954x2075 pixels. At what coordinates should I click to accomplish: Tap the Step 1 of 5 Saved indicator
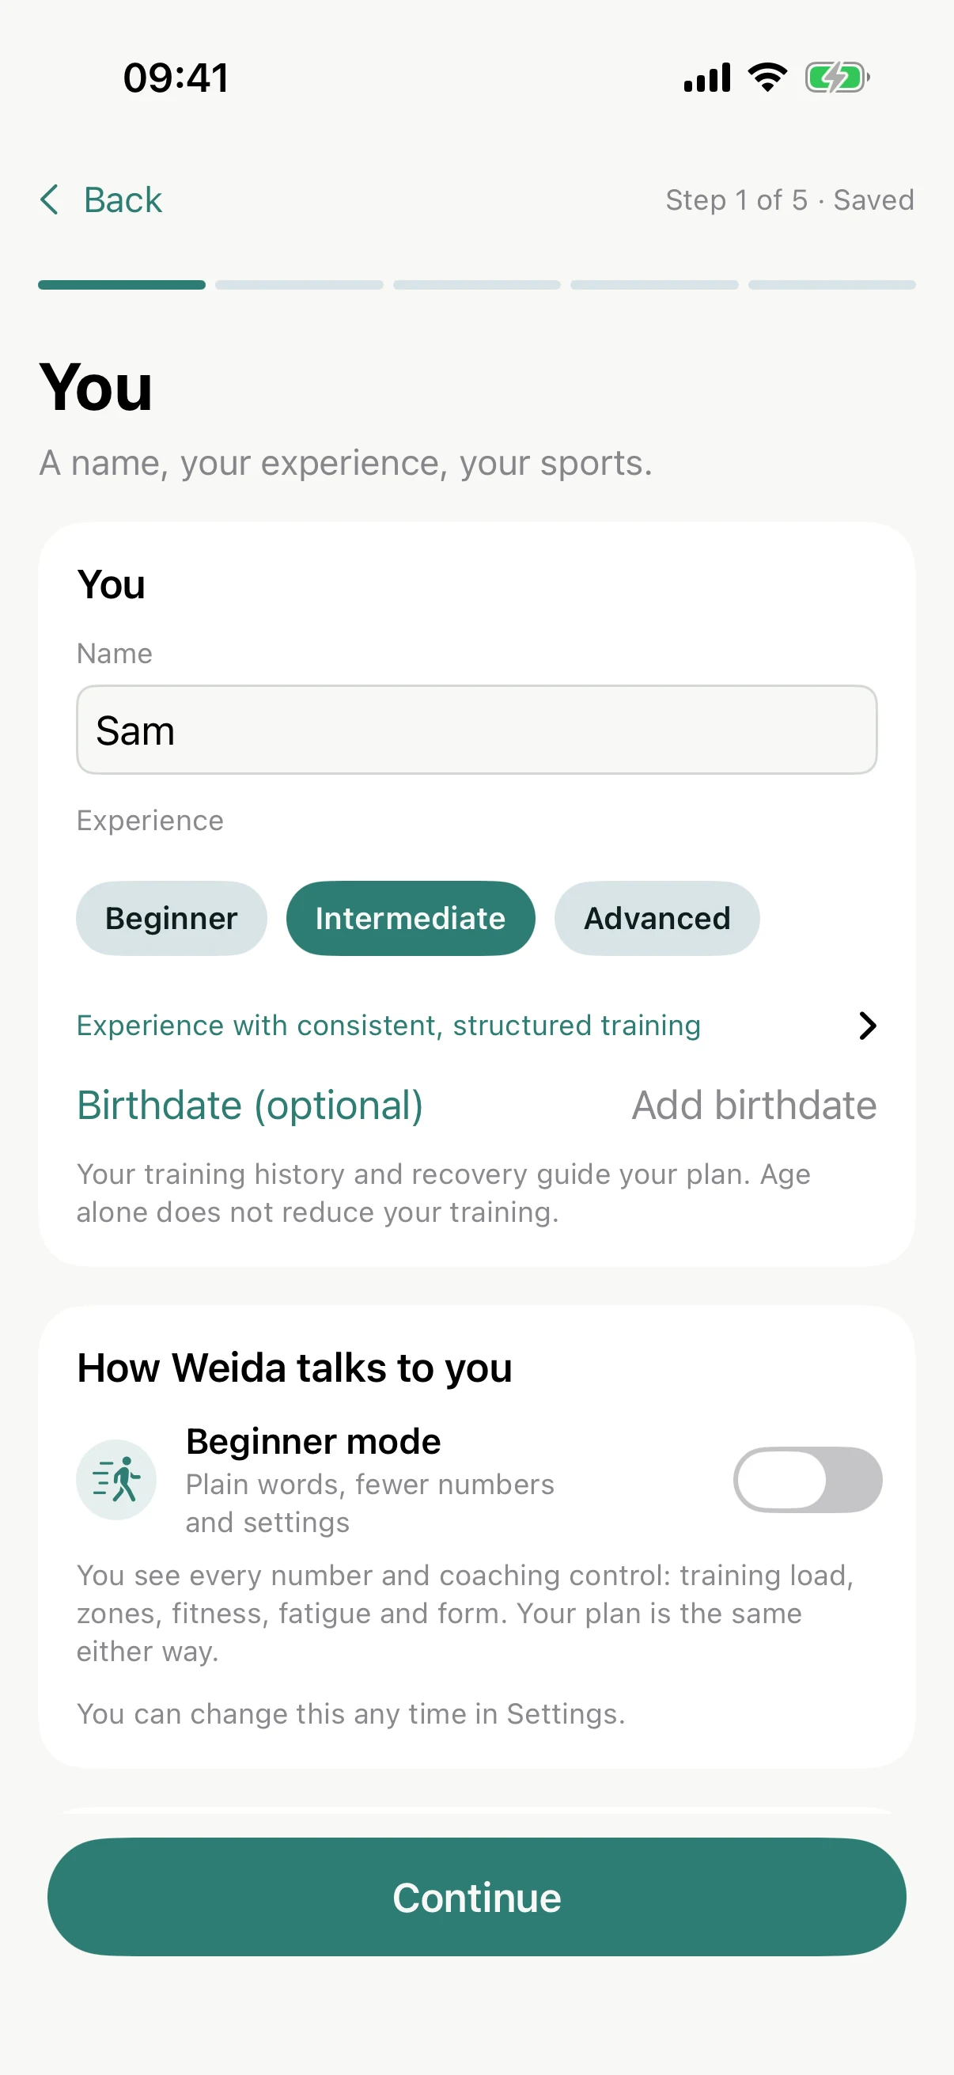point(789,199)
